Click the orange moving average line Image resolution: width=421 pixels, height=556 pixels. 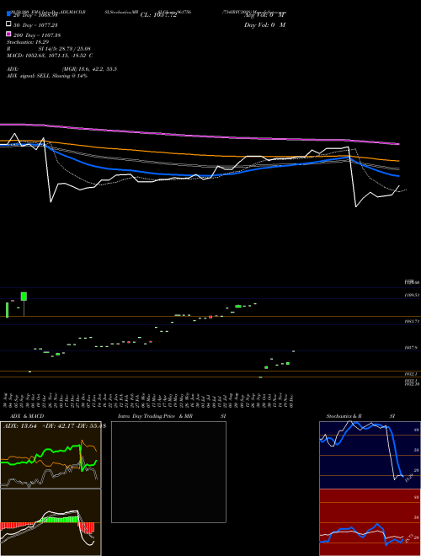(x=199, y=153)
